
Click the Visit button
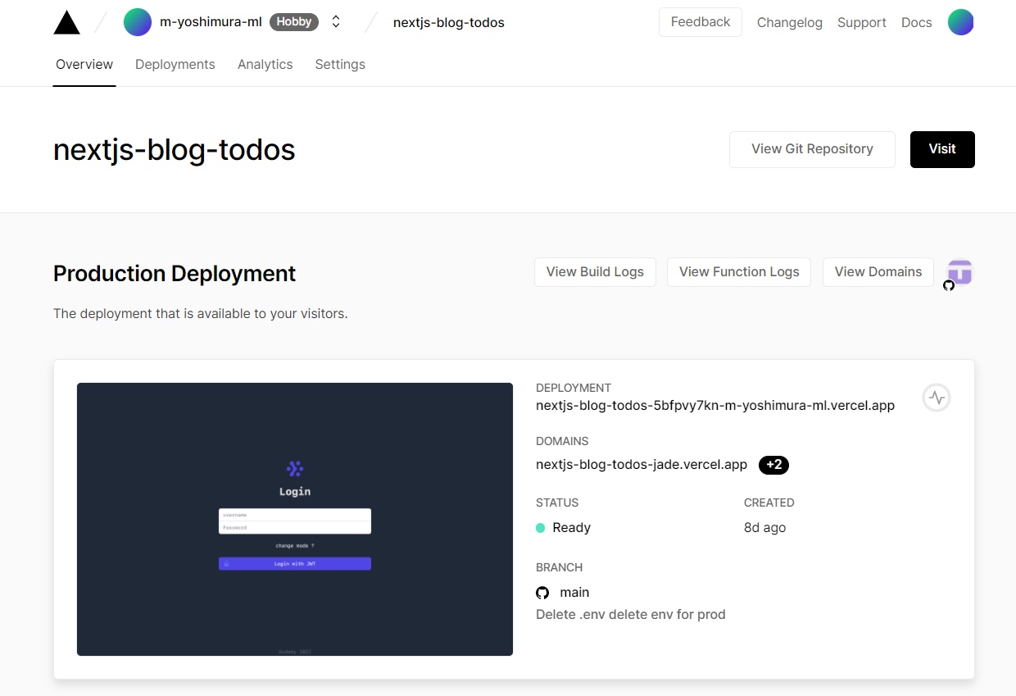[x=942, y=149]
